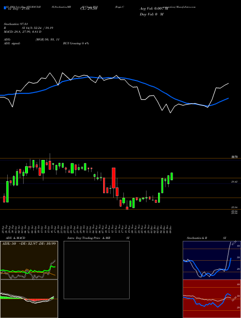Click the 'Avg Vol: 0.007 M' text
Viewport: 241px width, 318px height.
pos(154,9)
